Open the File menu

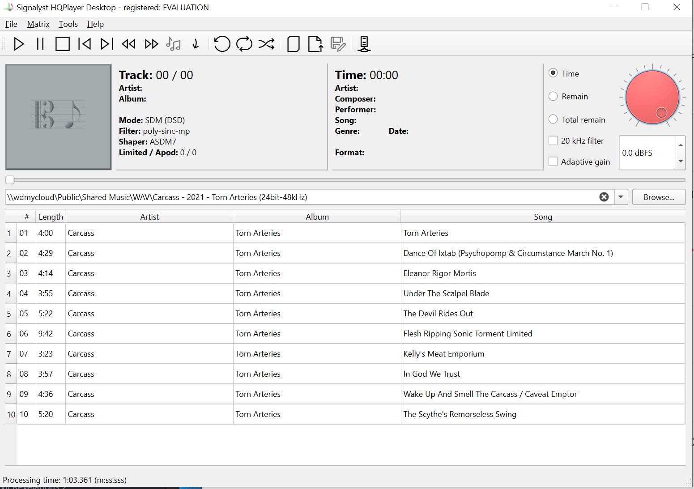(11, 24)
